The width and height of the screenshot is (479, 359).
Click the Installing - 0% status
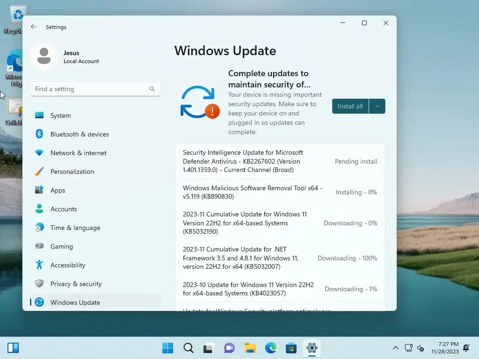pyautogui.click(x=356, y=192)
